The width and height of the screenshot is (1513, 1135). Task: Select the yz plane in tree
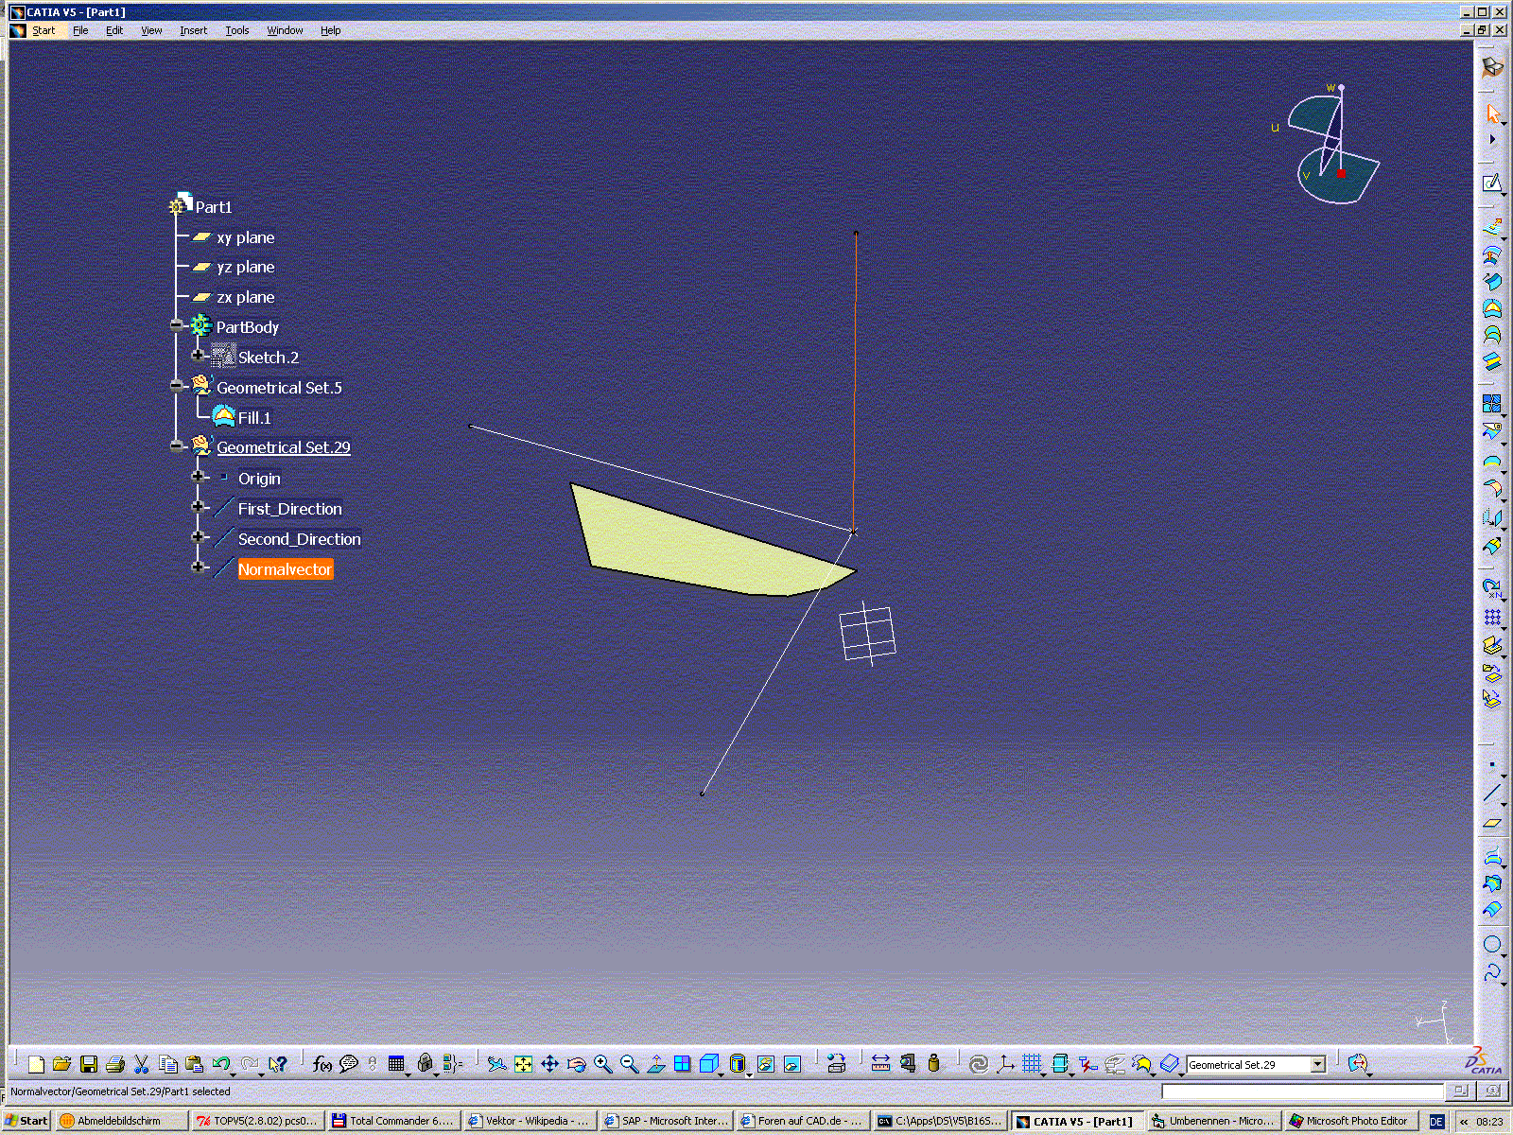[245, 267]
